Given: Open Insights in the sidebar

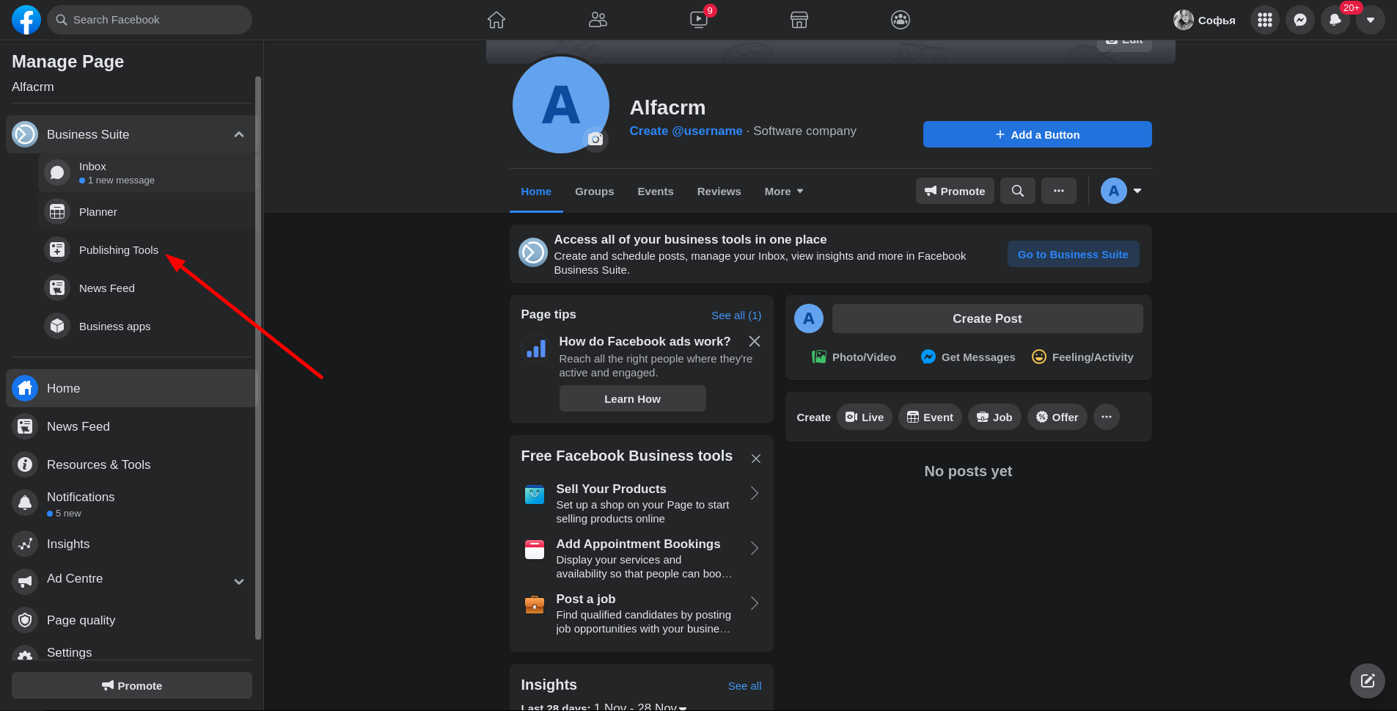Looking at the screenshot, I should coord(131,544).
